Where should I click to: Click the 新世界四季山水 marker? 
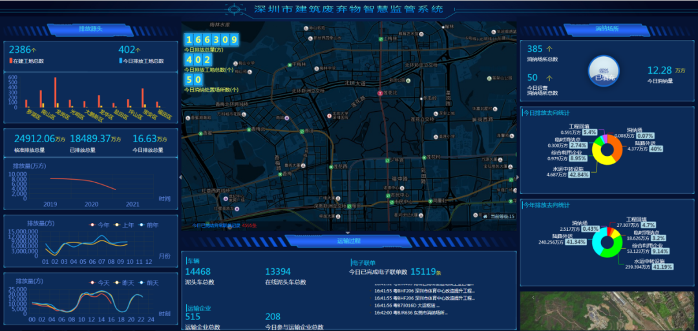coord(310,38)
